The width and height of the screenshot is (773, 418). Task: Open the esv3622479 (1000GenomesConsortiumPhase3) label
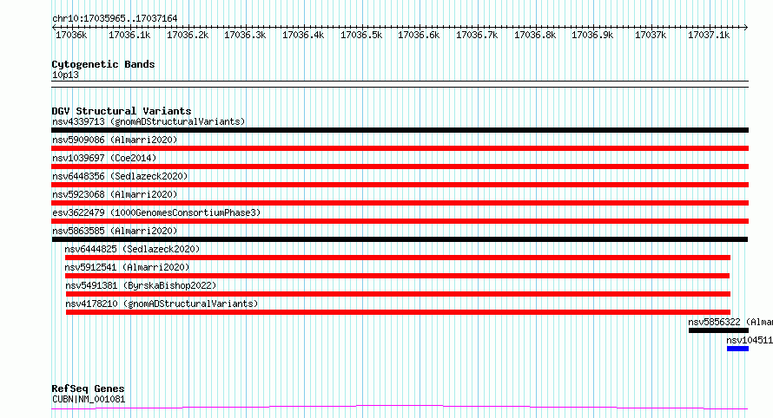click(156, 212)
